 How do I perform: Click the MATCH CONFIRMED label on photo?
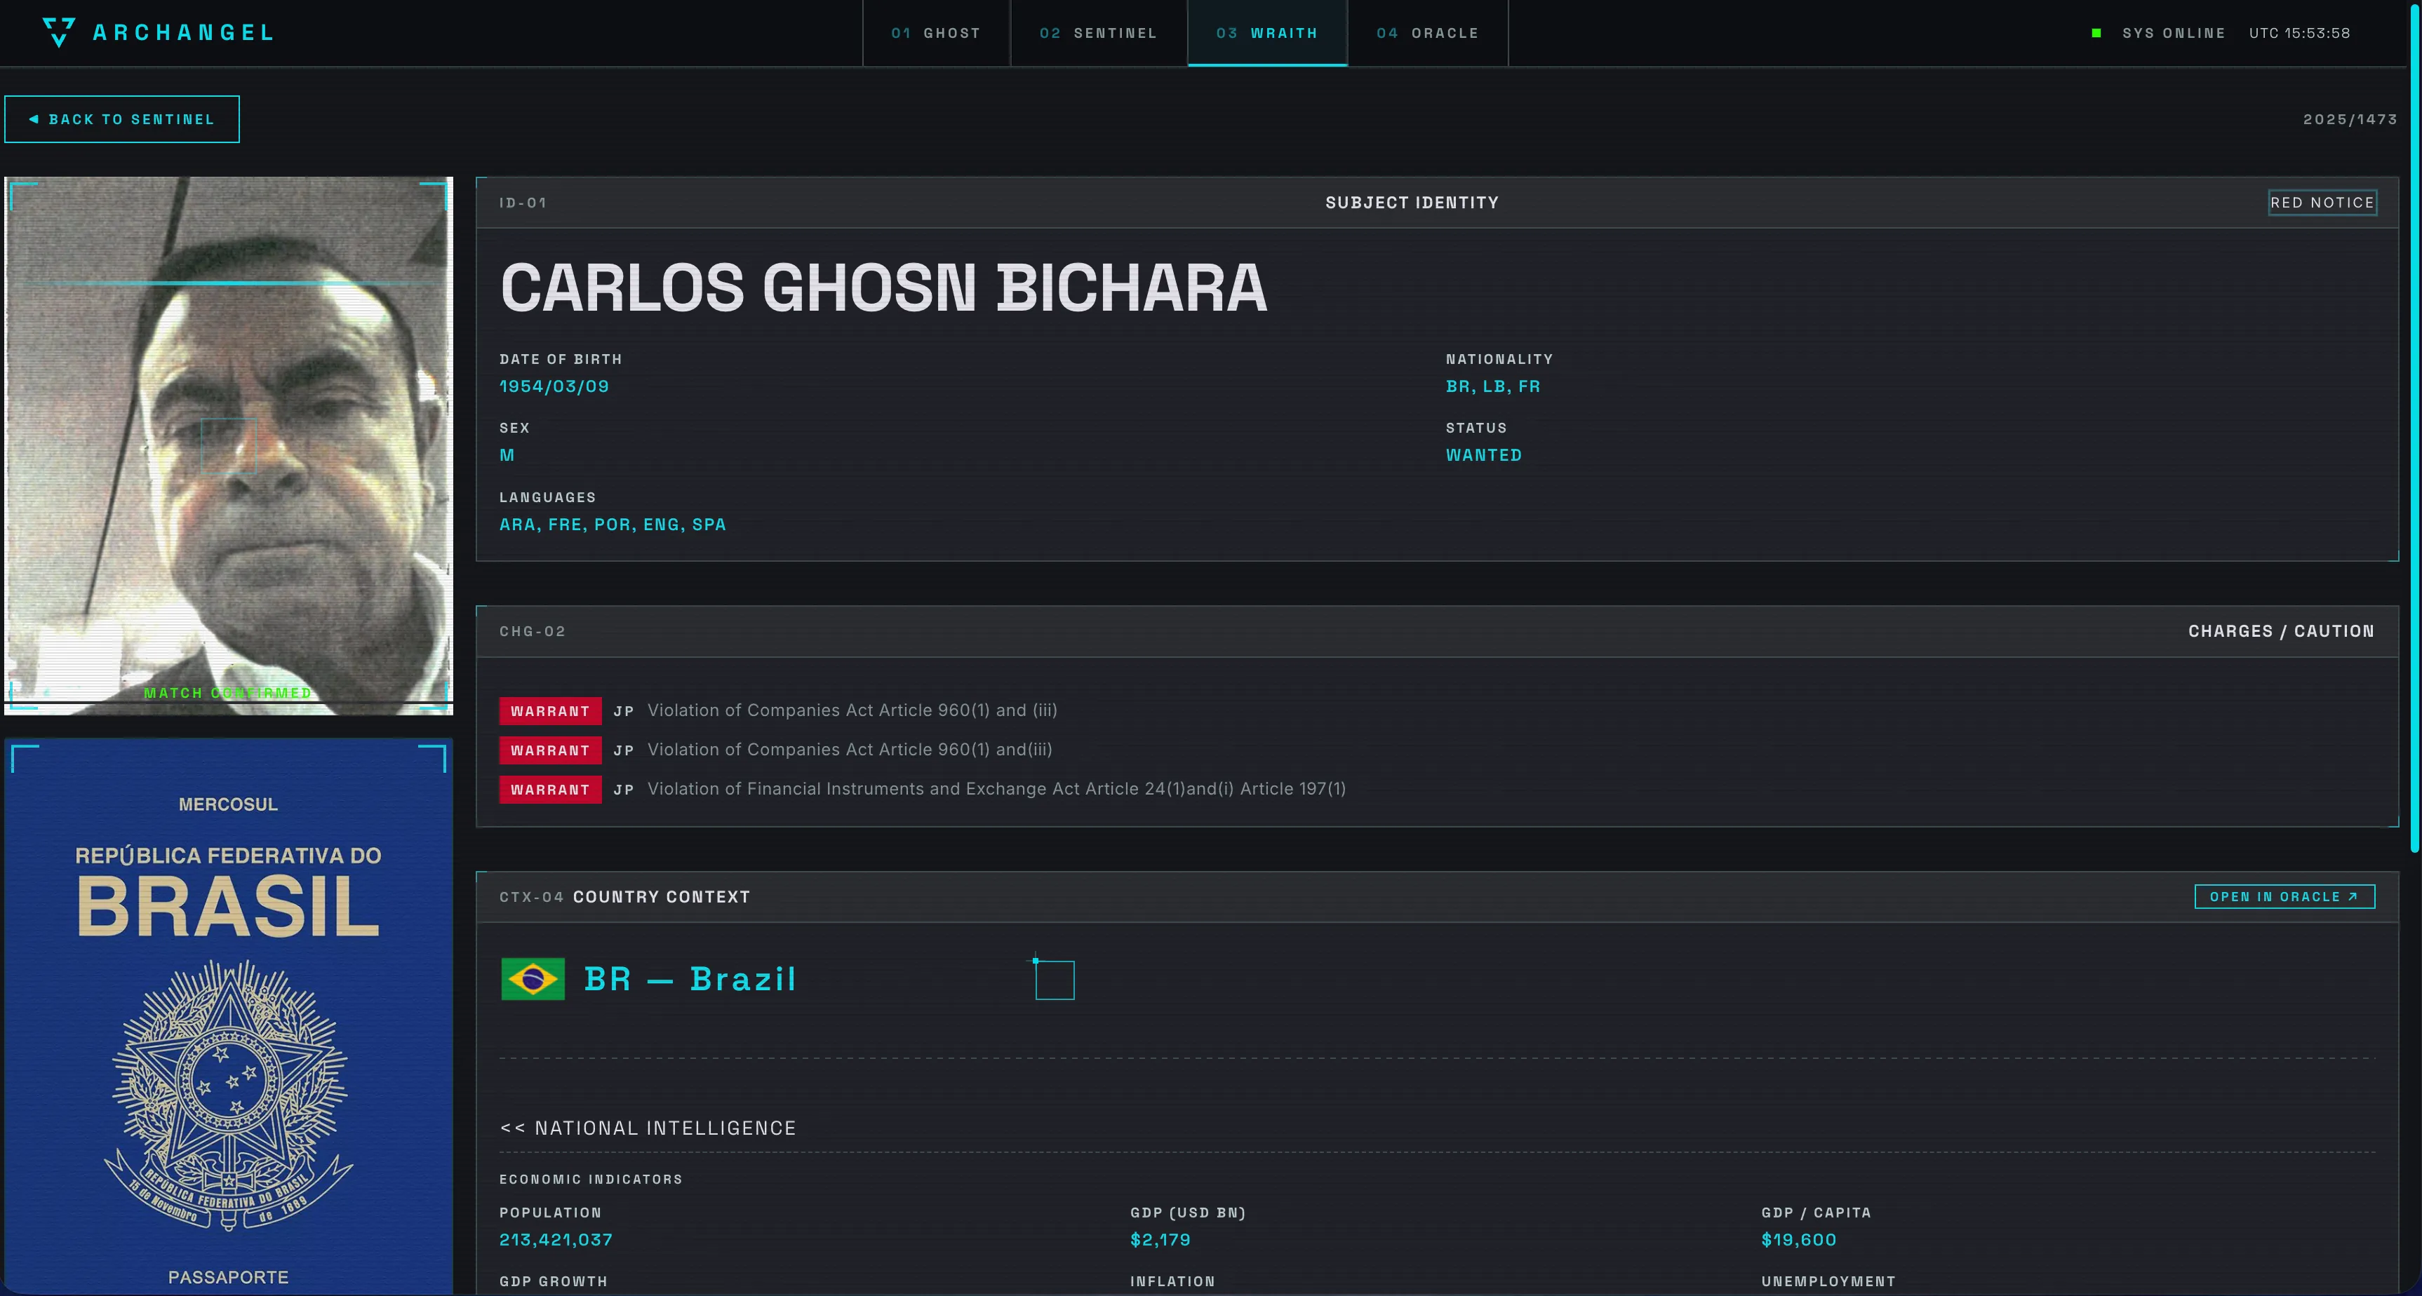coord(227,693)
